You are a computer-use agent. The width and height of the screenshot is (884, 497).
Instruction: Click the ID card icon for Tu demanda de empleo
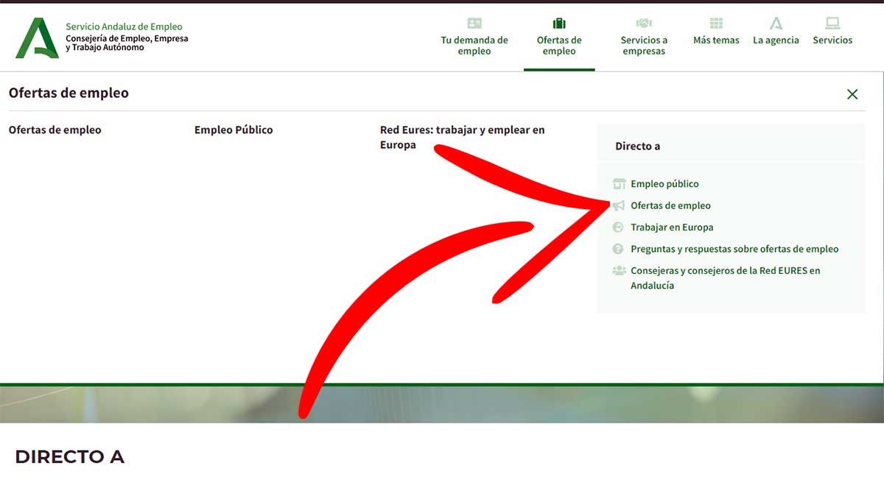click(474, 24)
